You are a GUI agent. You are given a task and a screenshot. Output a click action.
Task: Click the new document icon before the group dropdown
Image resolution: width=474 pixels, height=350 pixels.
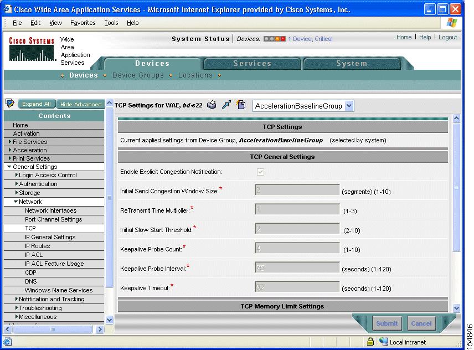coord(241,105)
